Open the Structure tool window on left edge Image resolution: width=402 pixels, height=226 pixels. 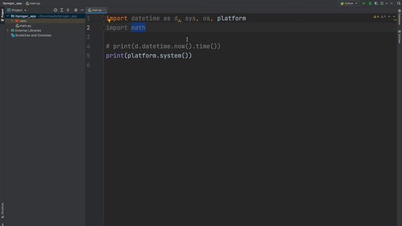click(3, 210)
